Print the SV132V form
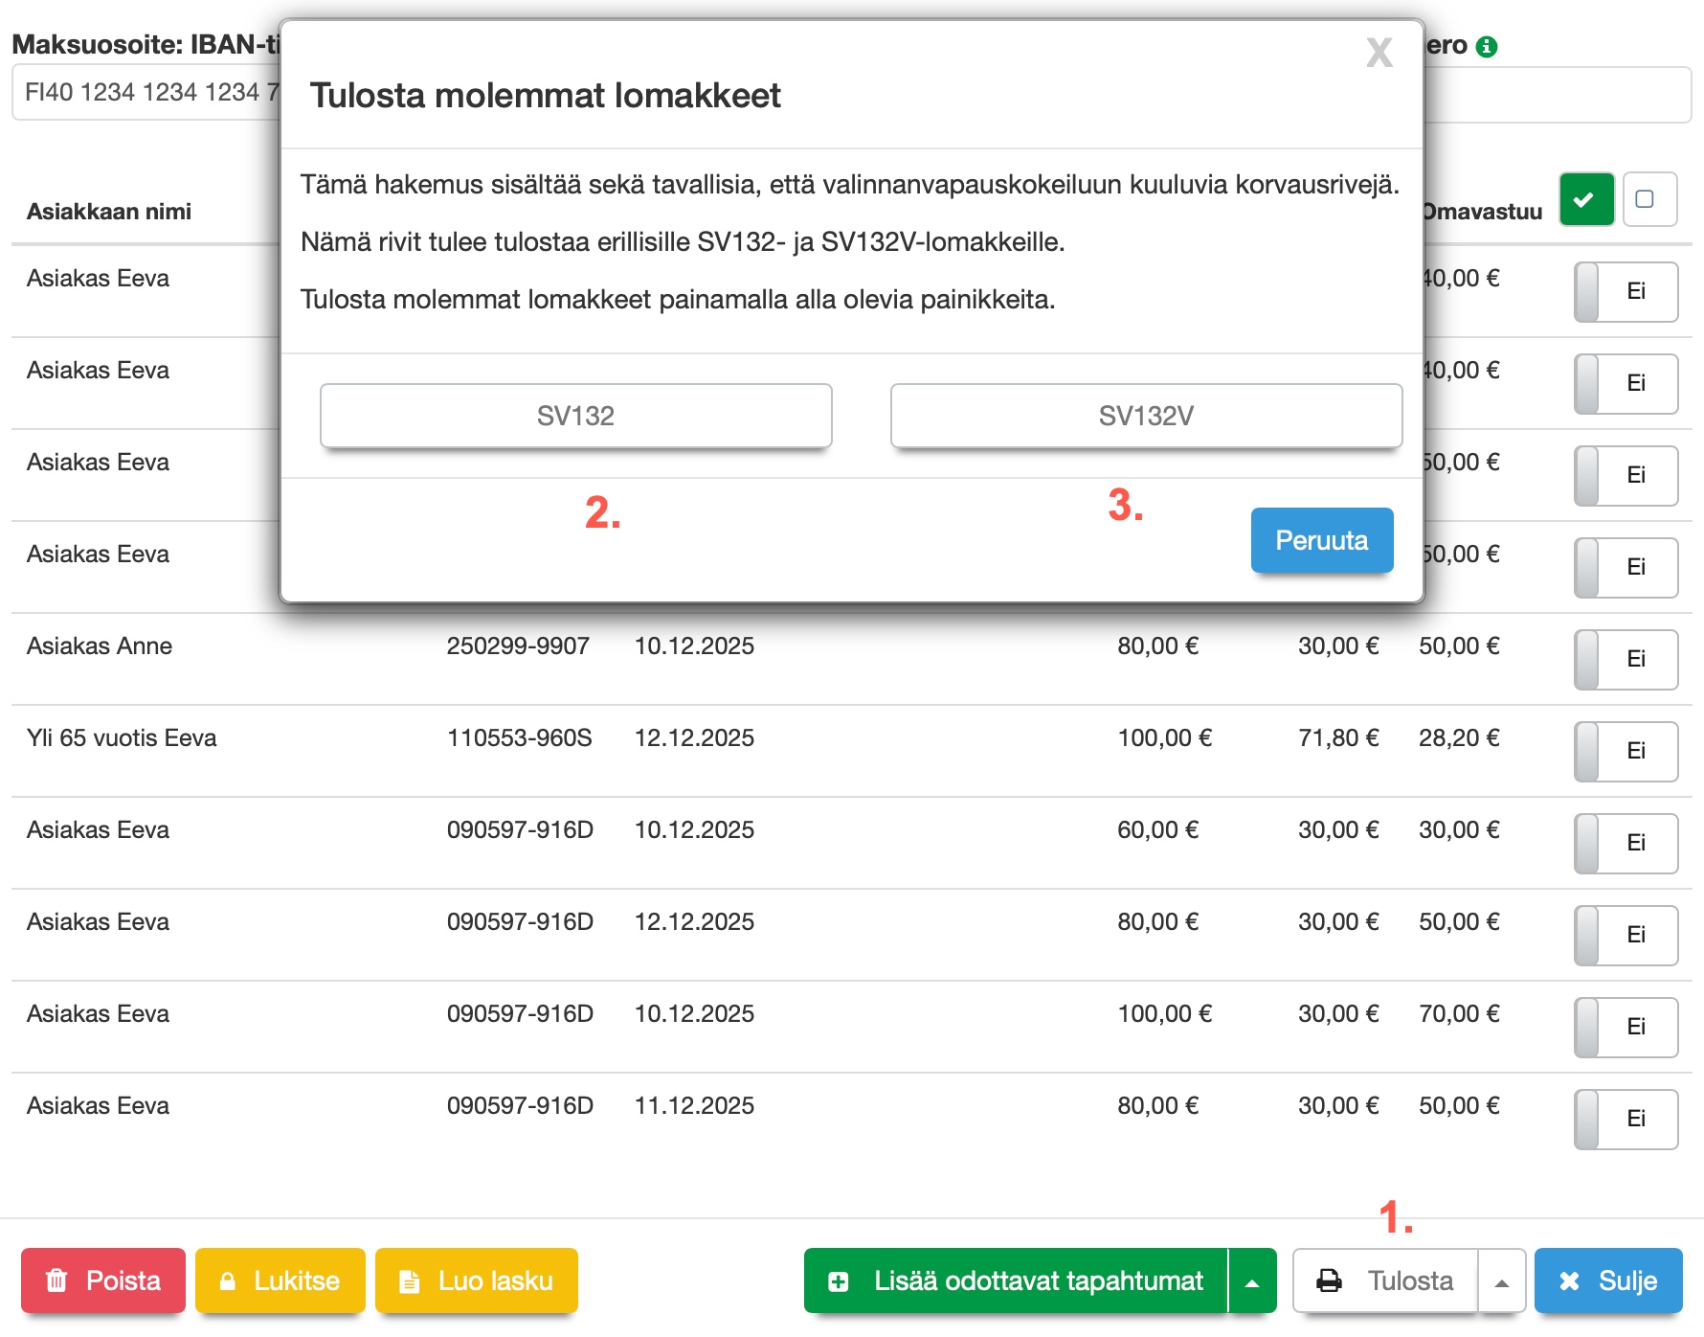The height and width of the screenshot is (1337, 1704). [1146, 416]
